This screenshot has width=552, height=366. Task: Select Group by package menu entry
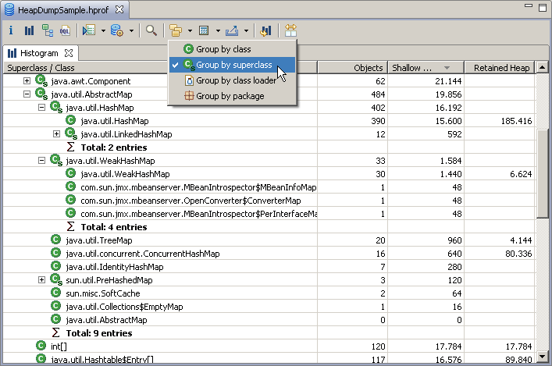230,96
